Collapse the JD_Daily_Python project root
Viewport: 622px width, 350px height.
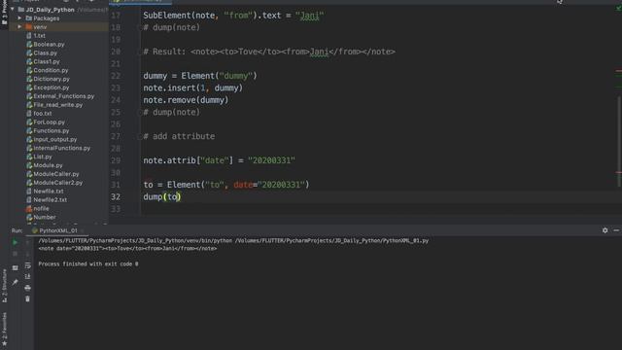[13, 9]
